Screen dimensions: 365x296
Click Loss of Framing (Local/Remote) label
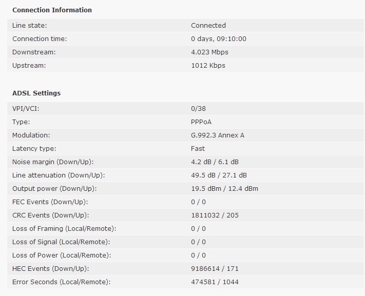[x=64, y=229]
